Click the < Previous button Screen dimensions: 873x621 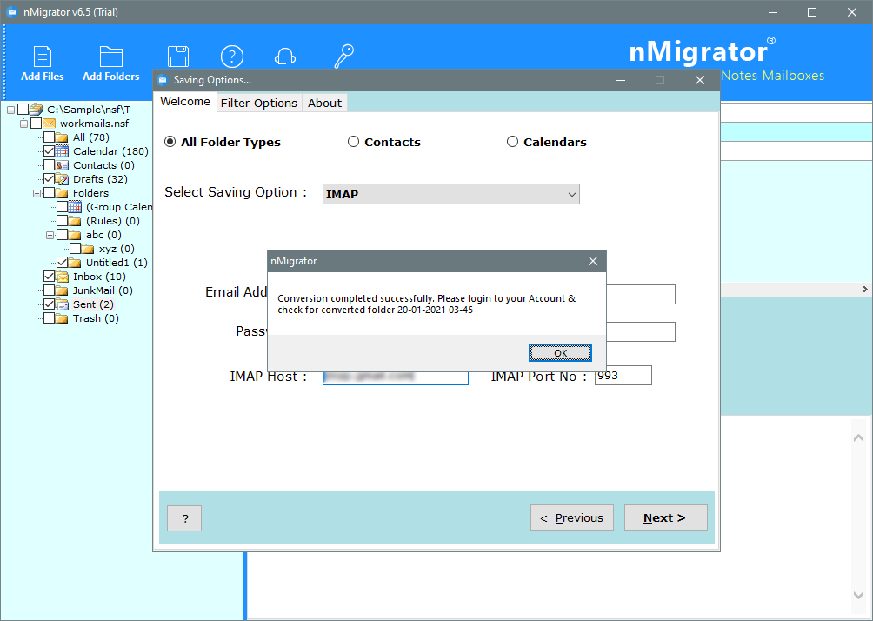point(572,518)
